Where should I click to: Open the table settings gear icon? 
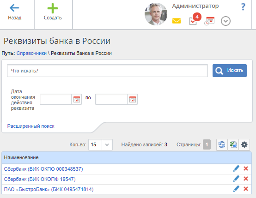tap(244, 144)
